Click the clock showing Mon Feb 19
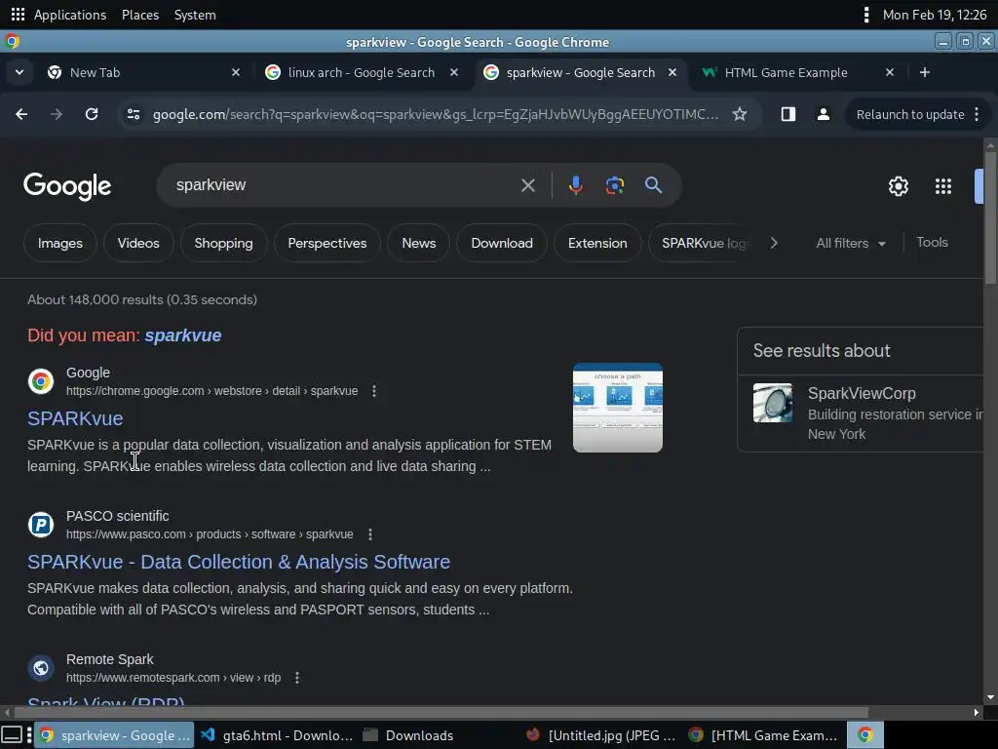The width and height of the screenshot is (998, 749). pos(935,15)
